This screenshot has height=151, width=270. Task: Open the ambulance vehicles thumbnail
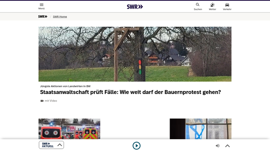pyautogui.click(x=69, y=129)
